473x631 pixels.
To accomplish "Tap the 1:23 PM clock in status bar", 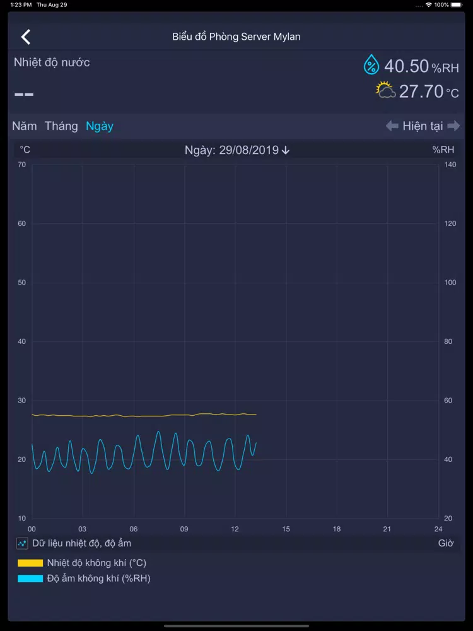I will pos(21,5).
